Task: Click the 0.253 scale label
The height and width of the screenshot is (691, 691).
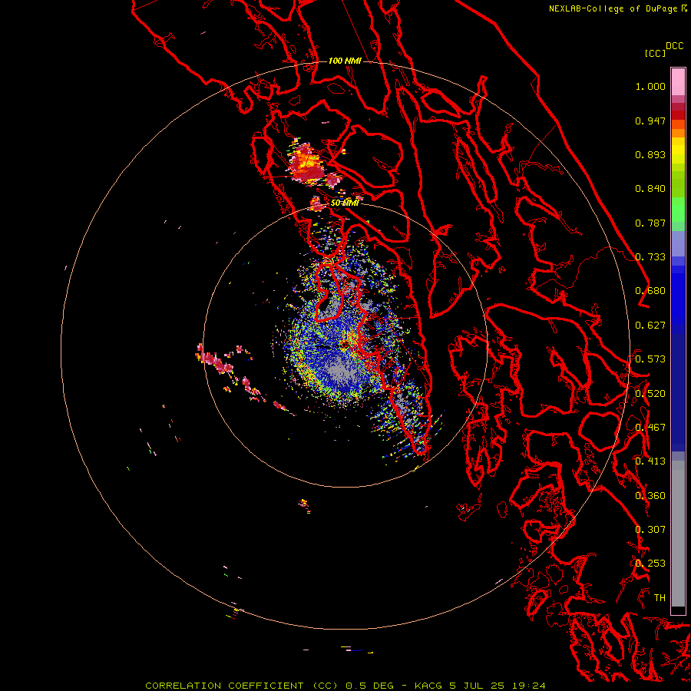Action: (650, 564)
